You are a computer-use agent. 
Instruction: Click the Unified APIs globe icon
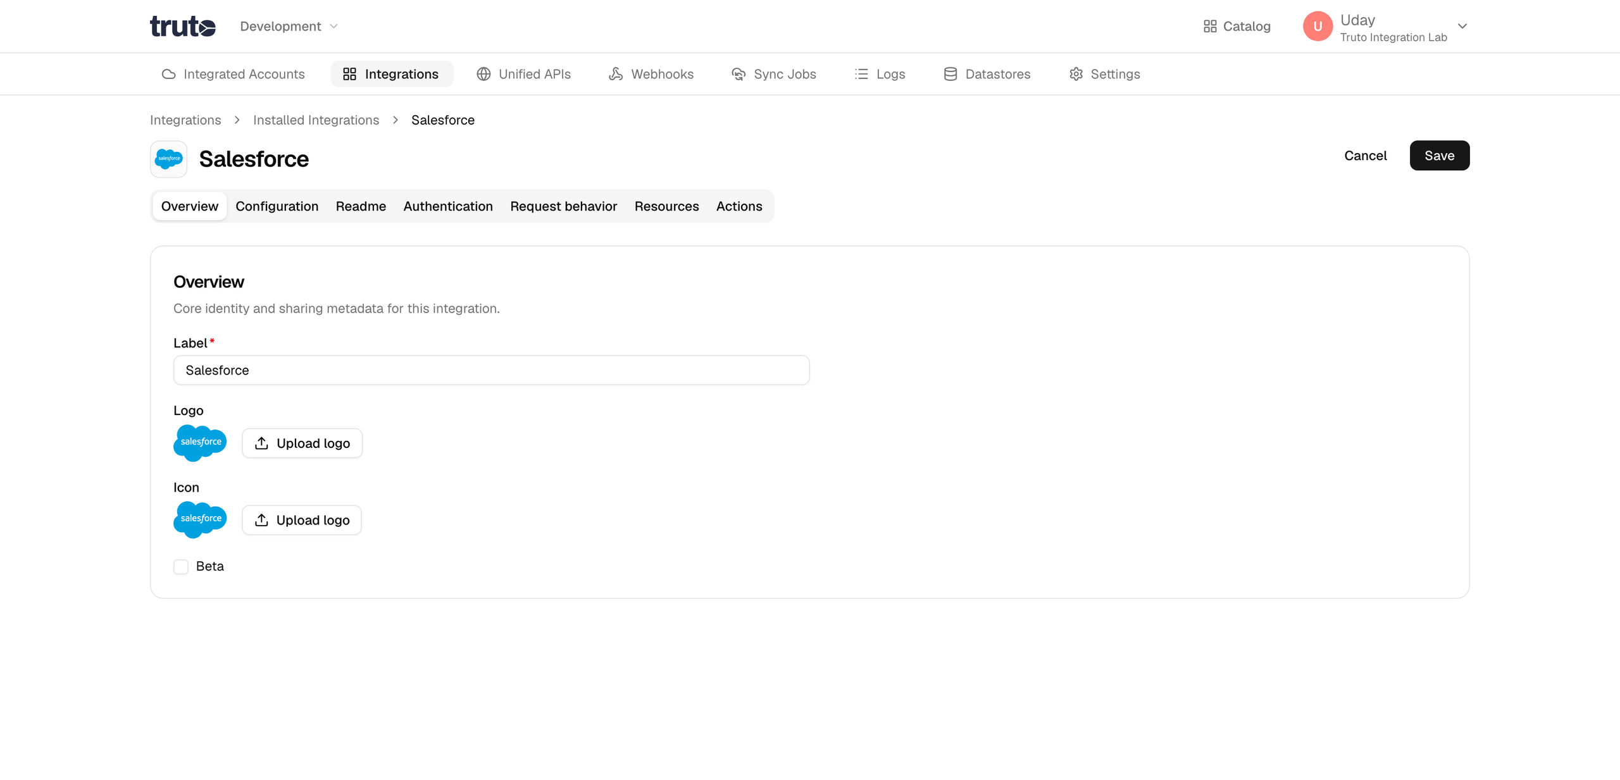[483, 74]
